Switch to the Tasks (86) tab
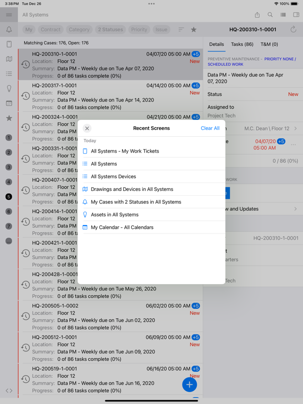303x404 pixels. pyautogui.click(x=242, y=44)
